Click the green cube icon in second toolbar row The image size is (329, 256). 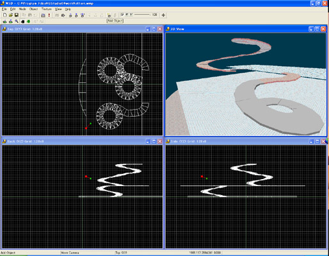(x=28, y=21)
